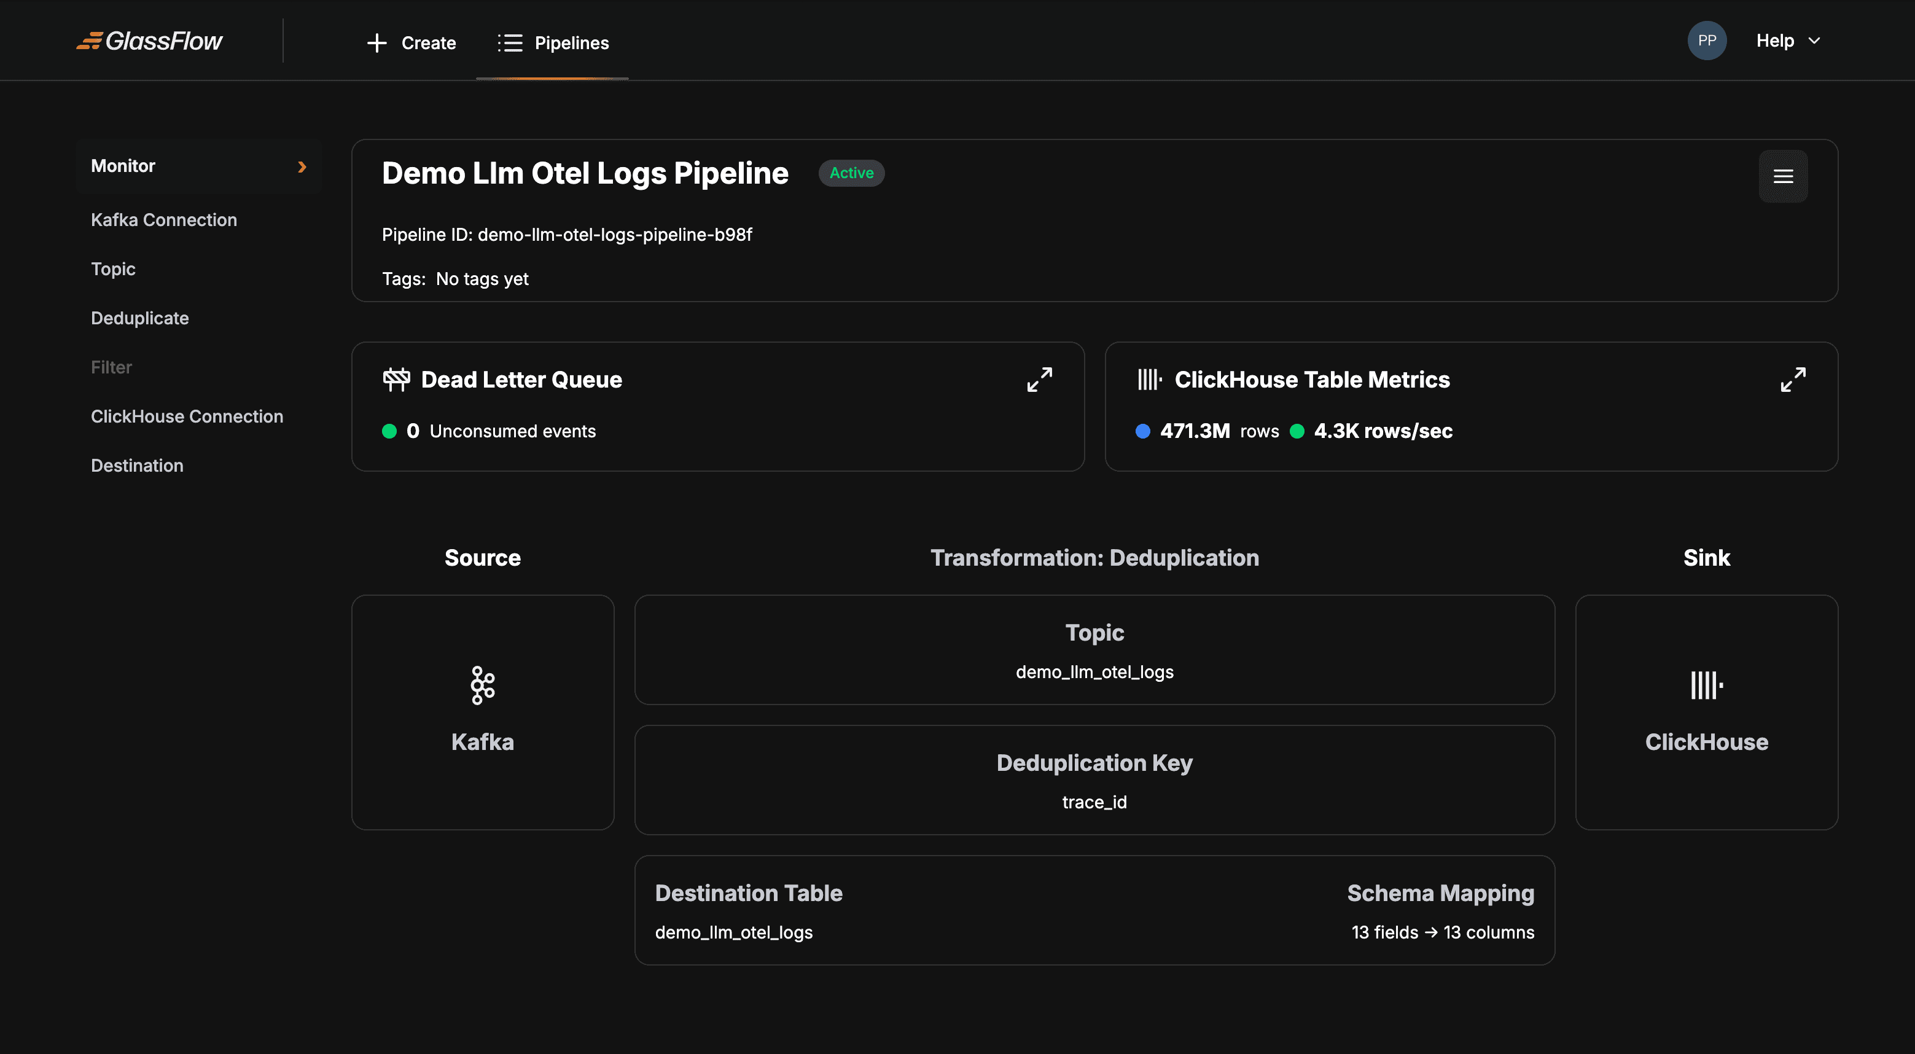Click the GlassFlow logo

[x=149, y=41]
